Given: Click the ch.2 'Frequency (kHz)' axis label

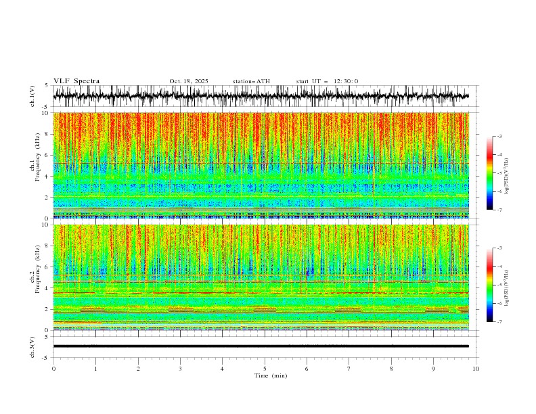Looking at the screenshot, I should 37,269.
